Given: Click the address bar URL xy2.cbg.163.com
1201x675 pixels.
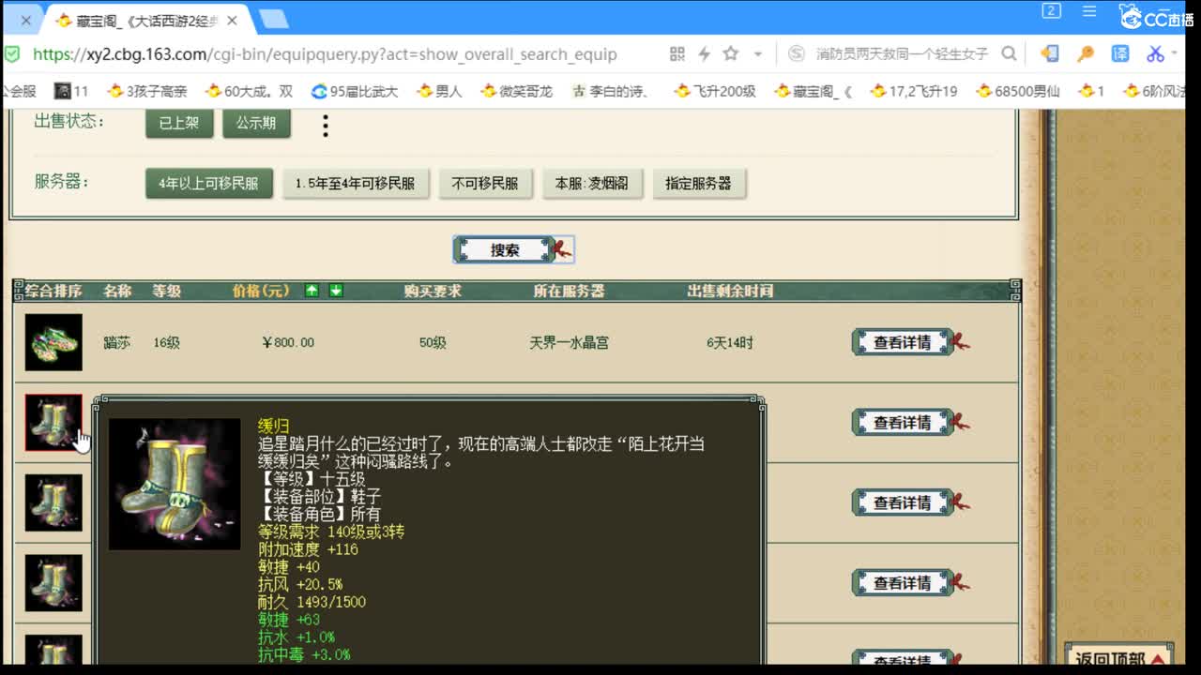Looking at the screenshot, I should click(325, 53).
